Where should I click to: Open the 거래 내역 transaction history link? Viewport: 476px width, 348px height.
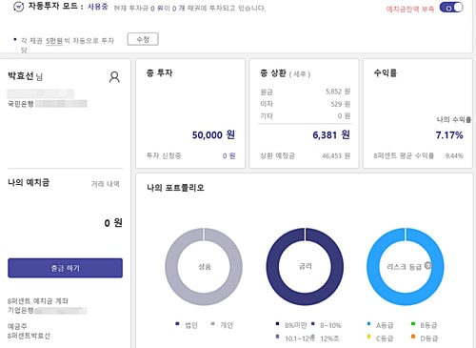[106, 184]
